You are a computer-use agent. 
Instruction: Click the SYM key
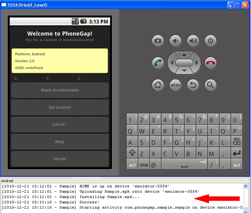[x=144, y=164]
